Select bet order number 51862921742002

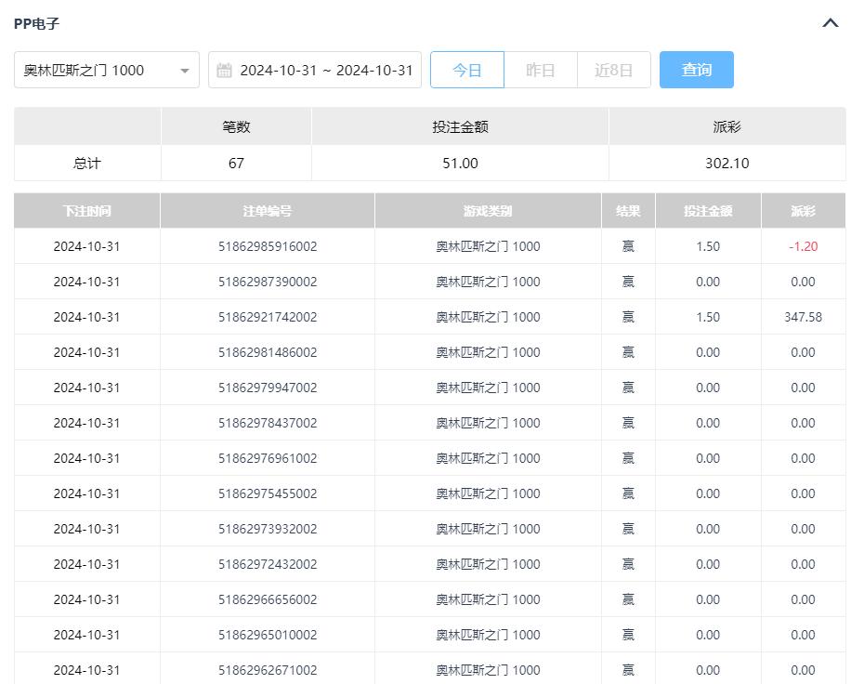(x=268, y=317)
